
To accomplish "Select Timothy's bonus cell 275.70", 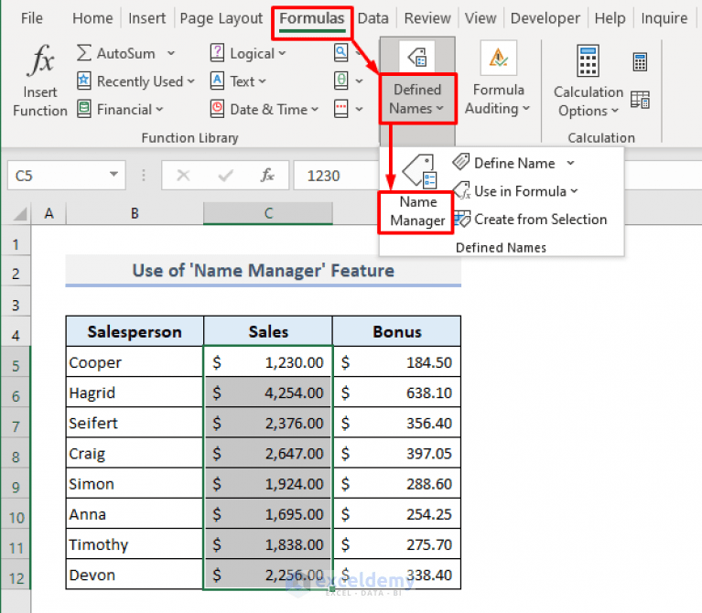I will click(x=396, y=544).
